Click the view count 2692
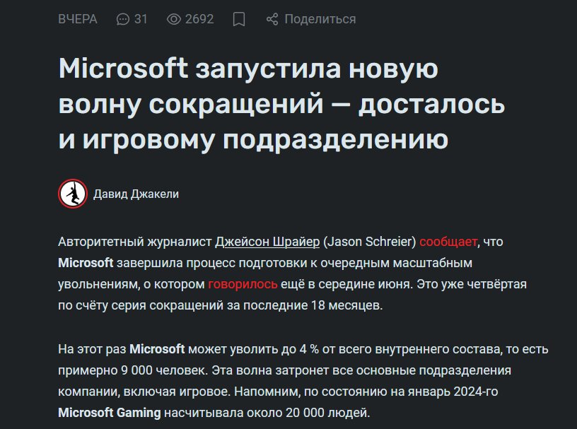Viewport: 577px width, 429px height. coord(199,19)
